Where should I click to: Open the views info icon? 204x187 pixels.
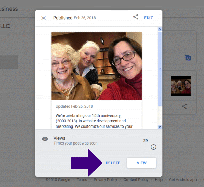(x=153, y=147)
